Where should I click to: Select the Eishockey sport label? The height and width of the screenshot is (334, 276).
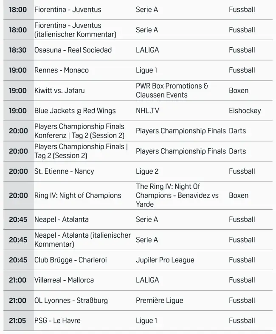click(245, 111)
